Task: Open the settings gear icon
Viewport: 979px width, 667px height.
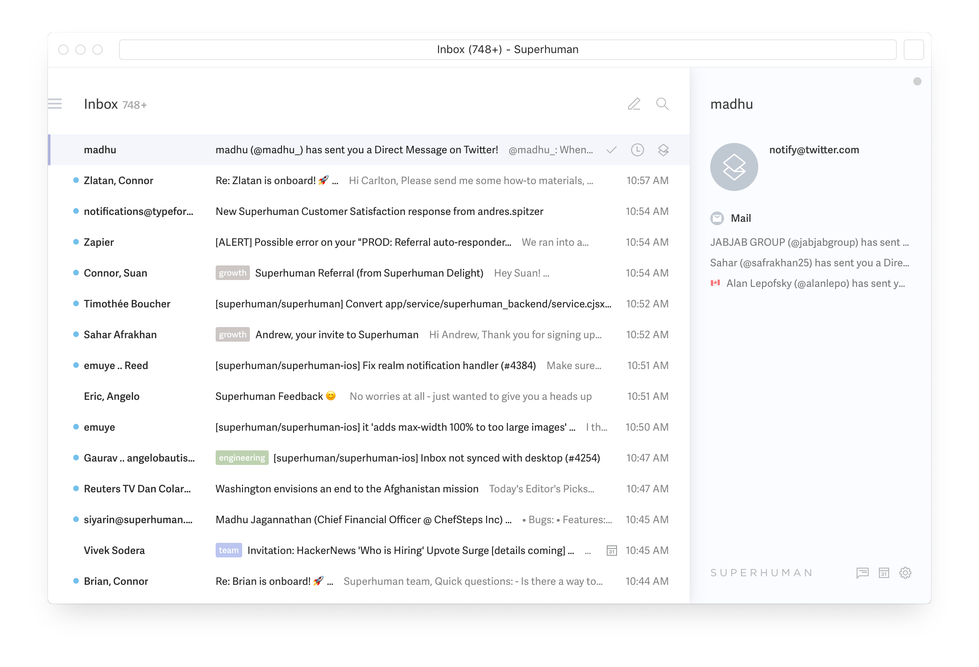Action: [x=905, y=573]
